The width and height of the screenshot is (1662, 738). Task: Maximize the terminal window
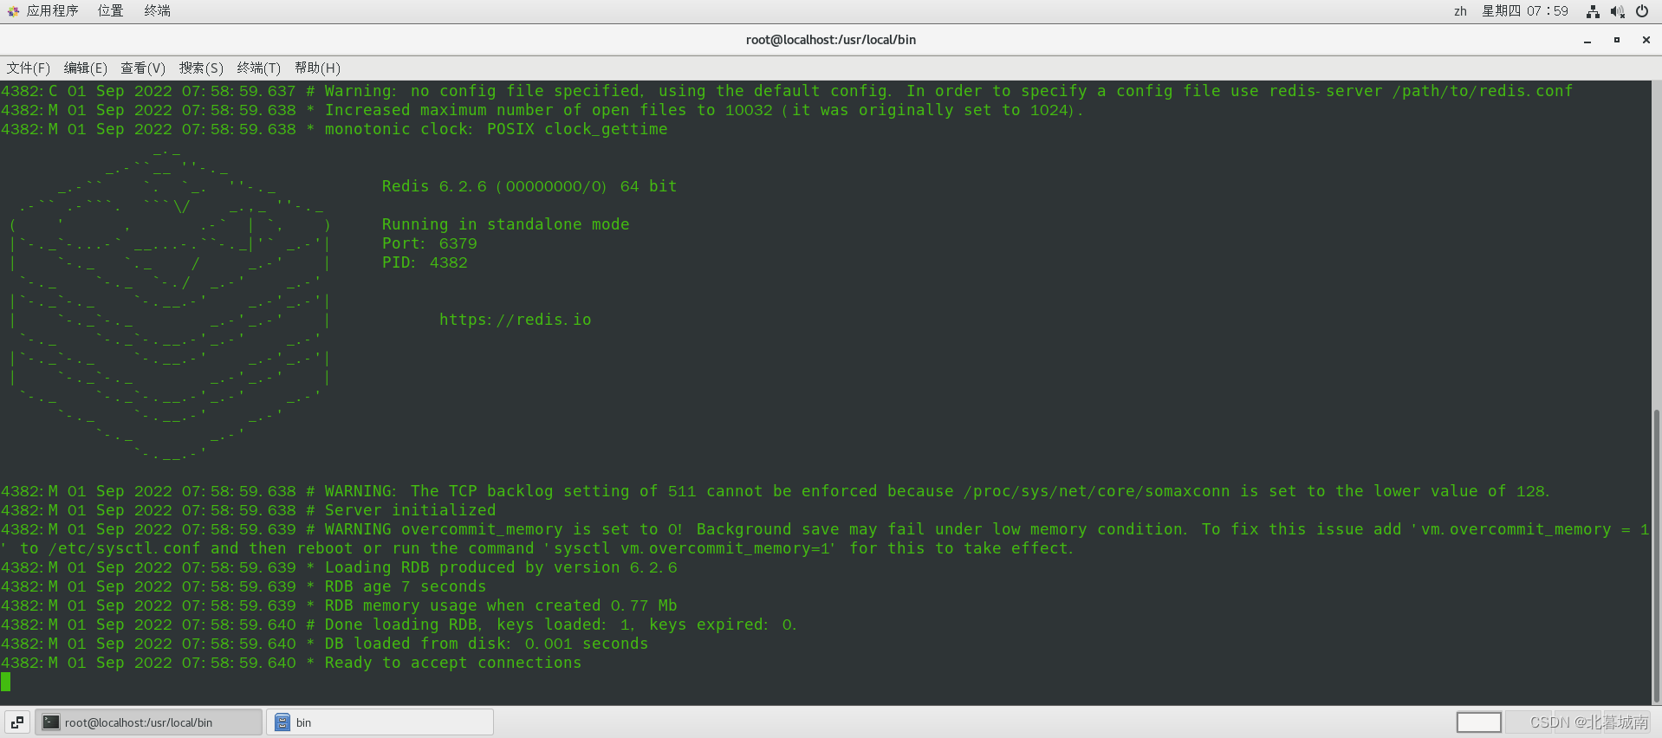(x=1616, y=40)
